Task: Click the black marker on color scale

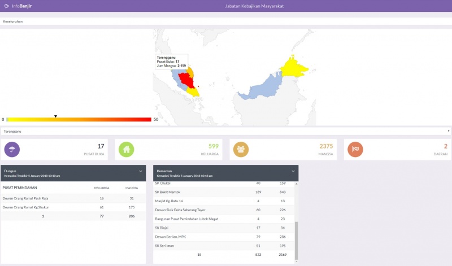Action: click(x=55, y=116)
